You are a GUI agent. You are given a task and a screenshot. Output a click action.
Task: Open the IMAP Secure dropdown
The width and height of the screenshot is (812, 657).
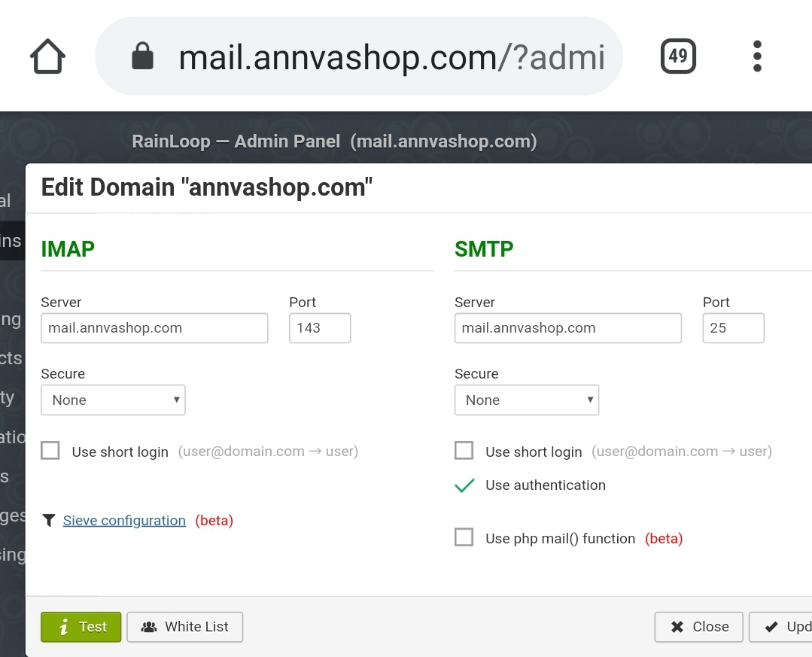coord(113,400)
